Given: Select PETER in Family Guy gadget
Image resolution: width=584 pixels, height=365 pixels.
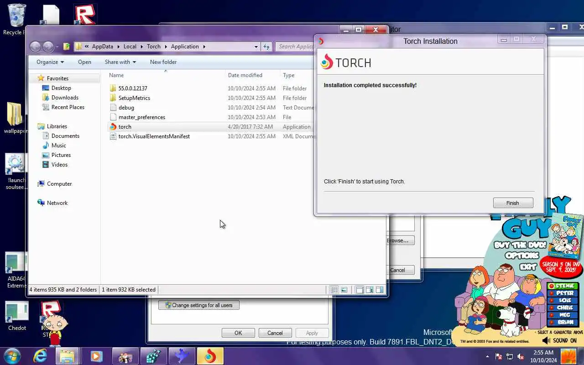Looking at the screenshot, I should click(563, 293).
